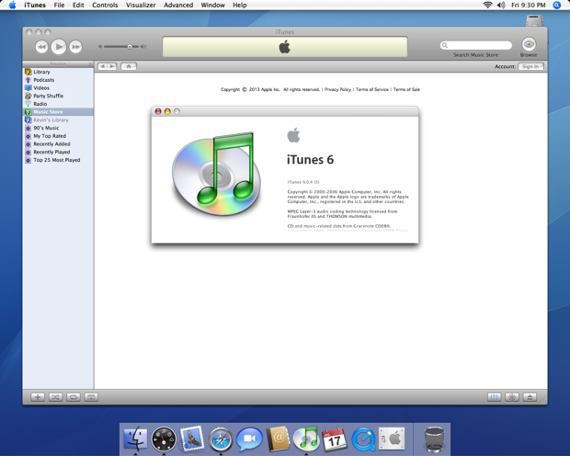The width and height of the screenshot is (570, 456).
Task: Close the About iTunes 6 window
Action: coord(158,111)
